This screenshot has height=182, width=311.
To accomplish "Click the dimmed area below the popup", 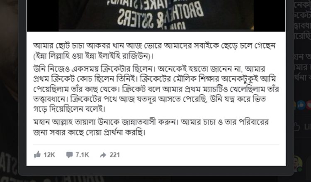I will 155,179.
